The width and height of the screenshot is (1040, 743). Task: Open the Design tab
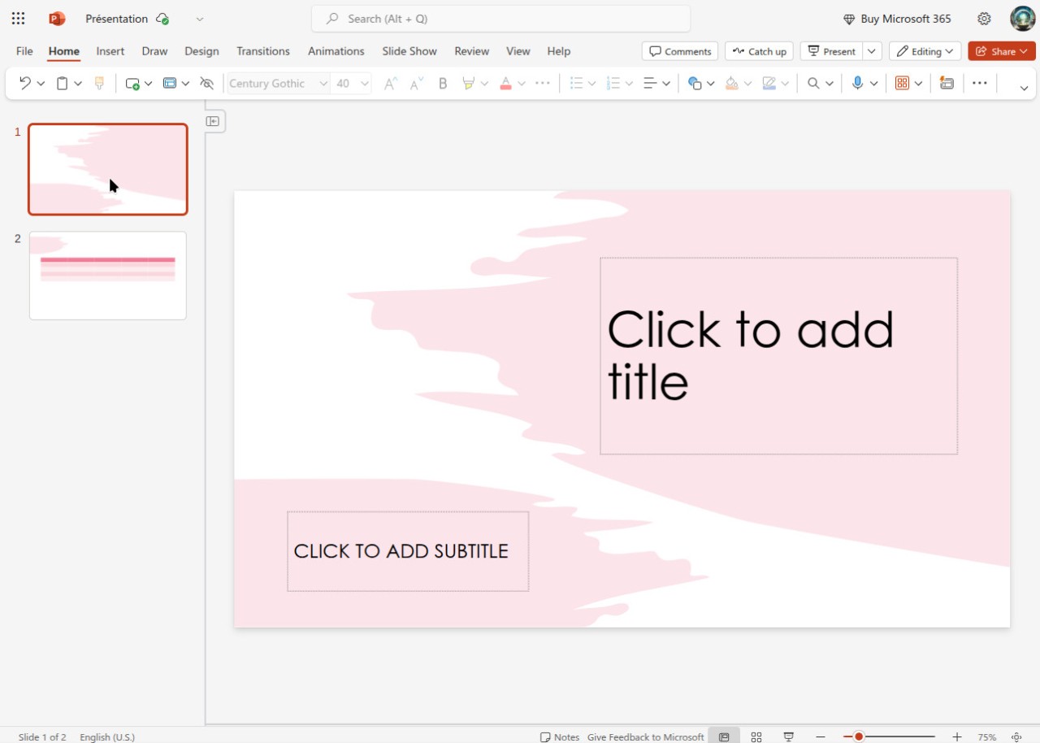[x=201, y=51]
